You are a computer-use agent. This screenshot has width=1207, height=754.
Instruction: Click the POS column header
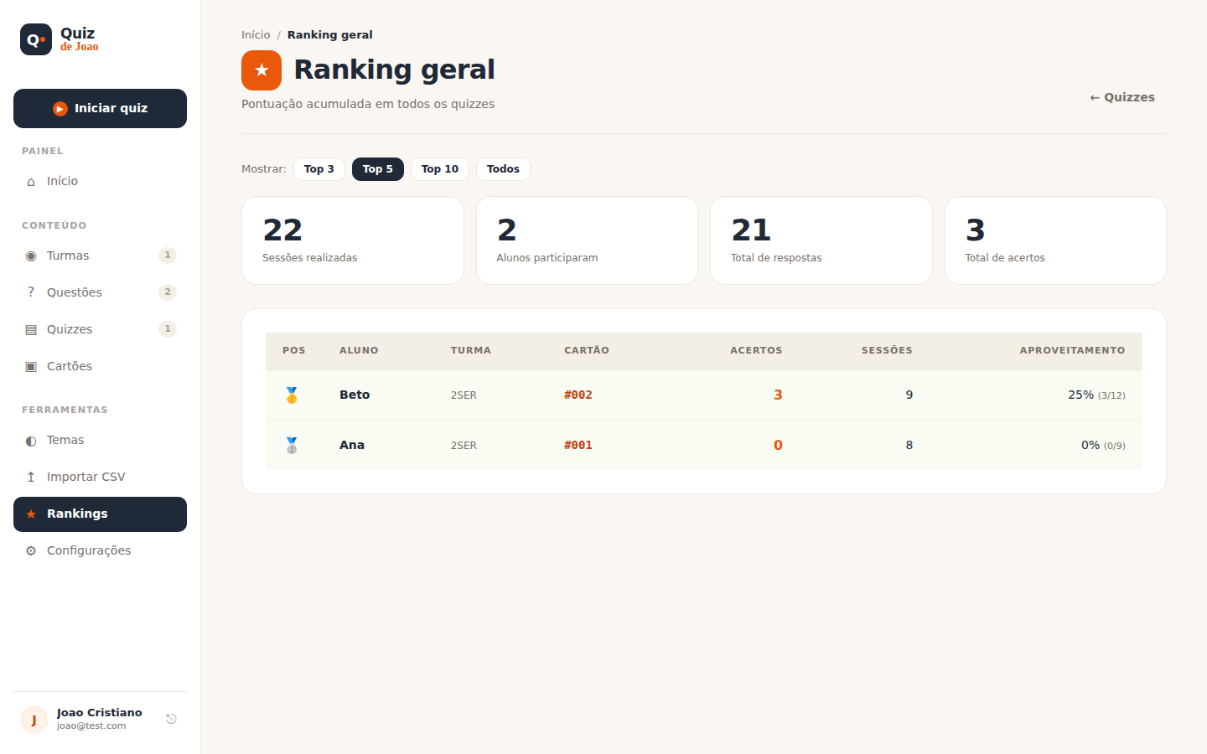click(x=294, y=351)
